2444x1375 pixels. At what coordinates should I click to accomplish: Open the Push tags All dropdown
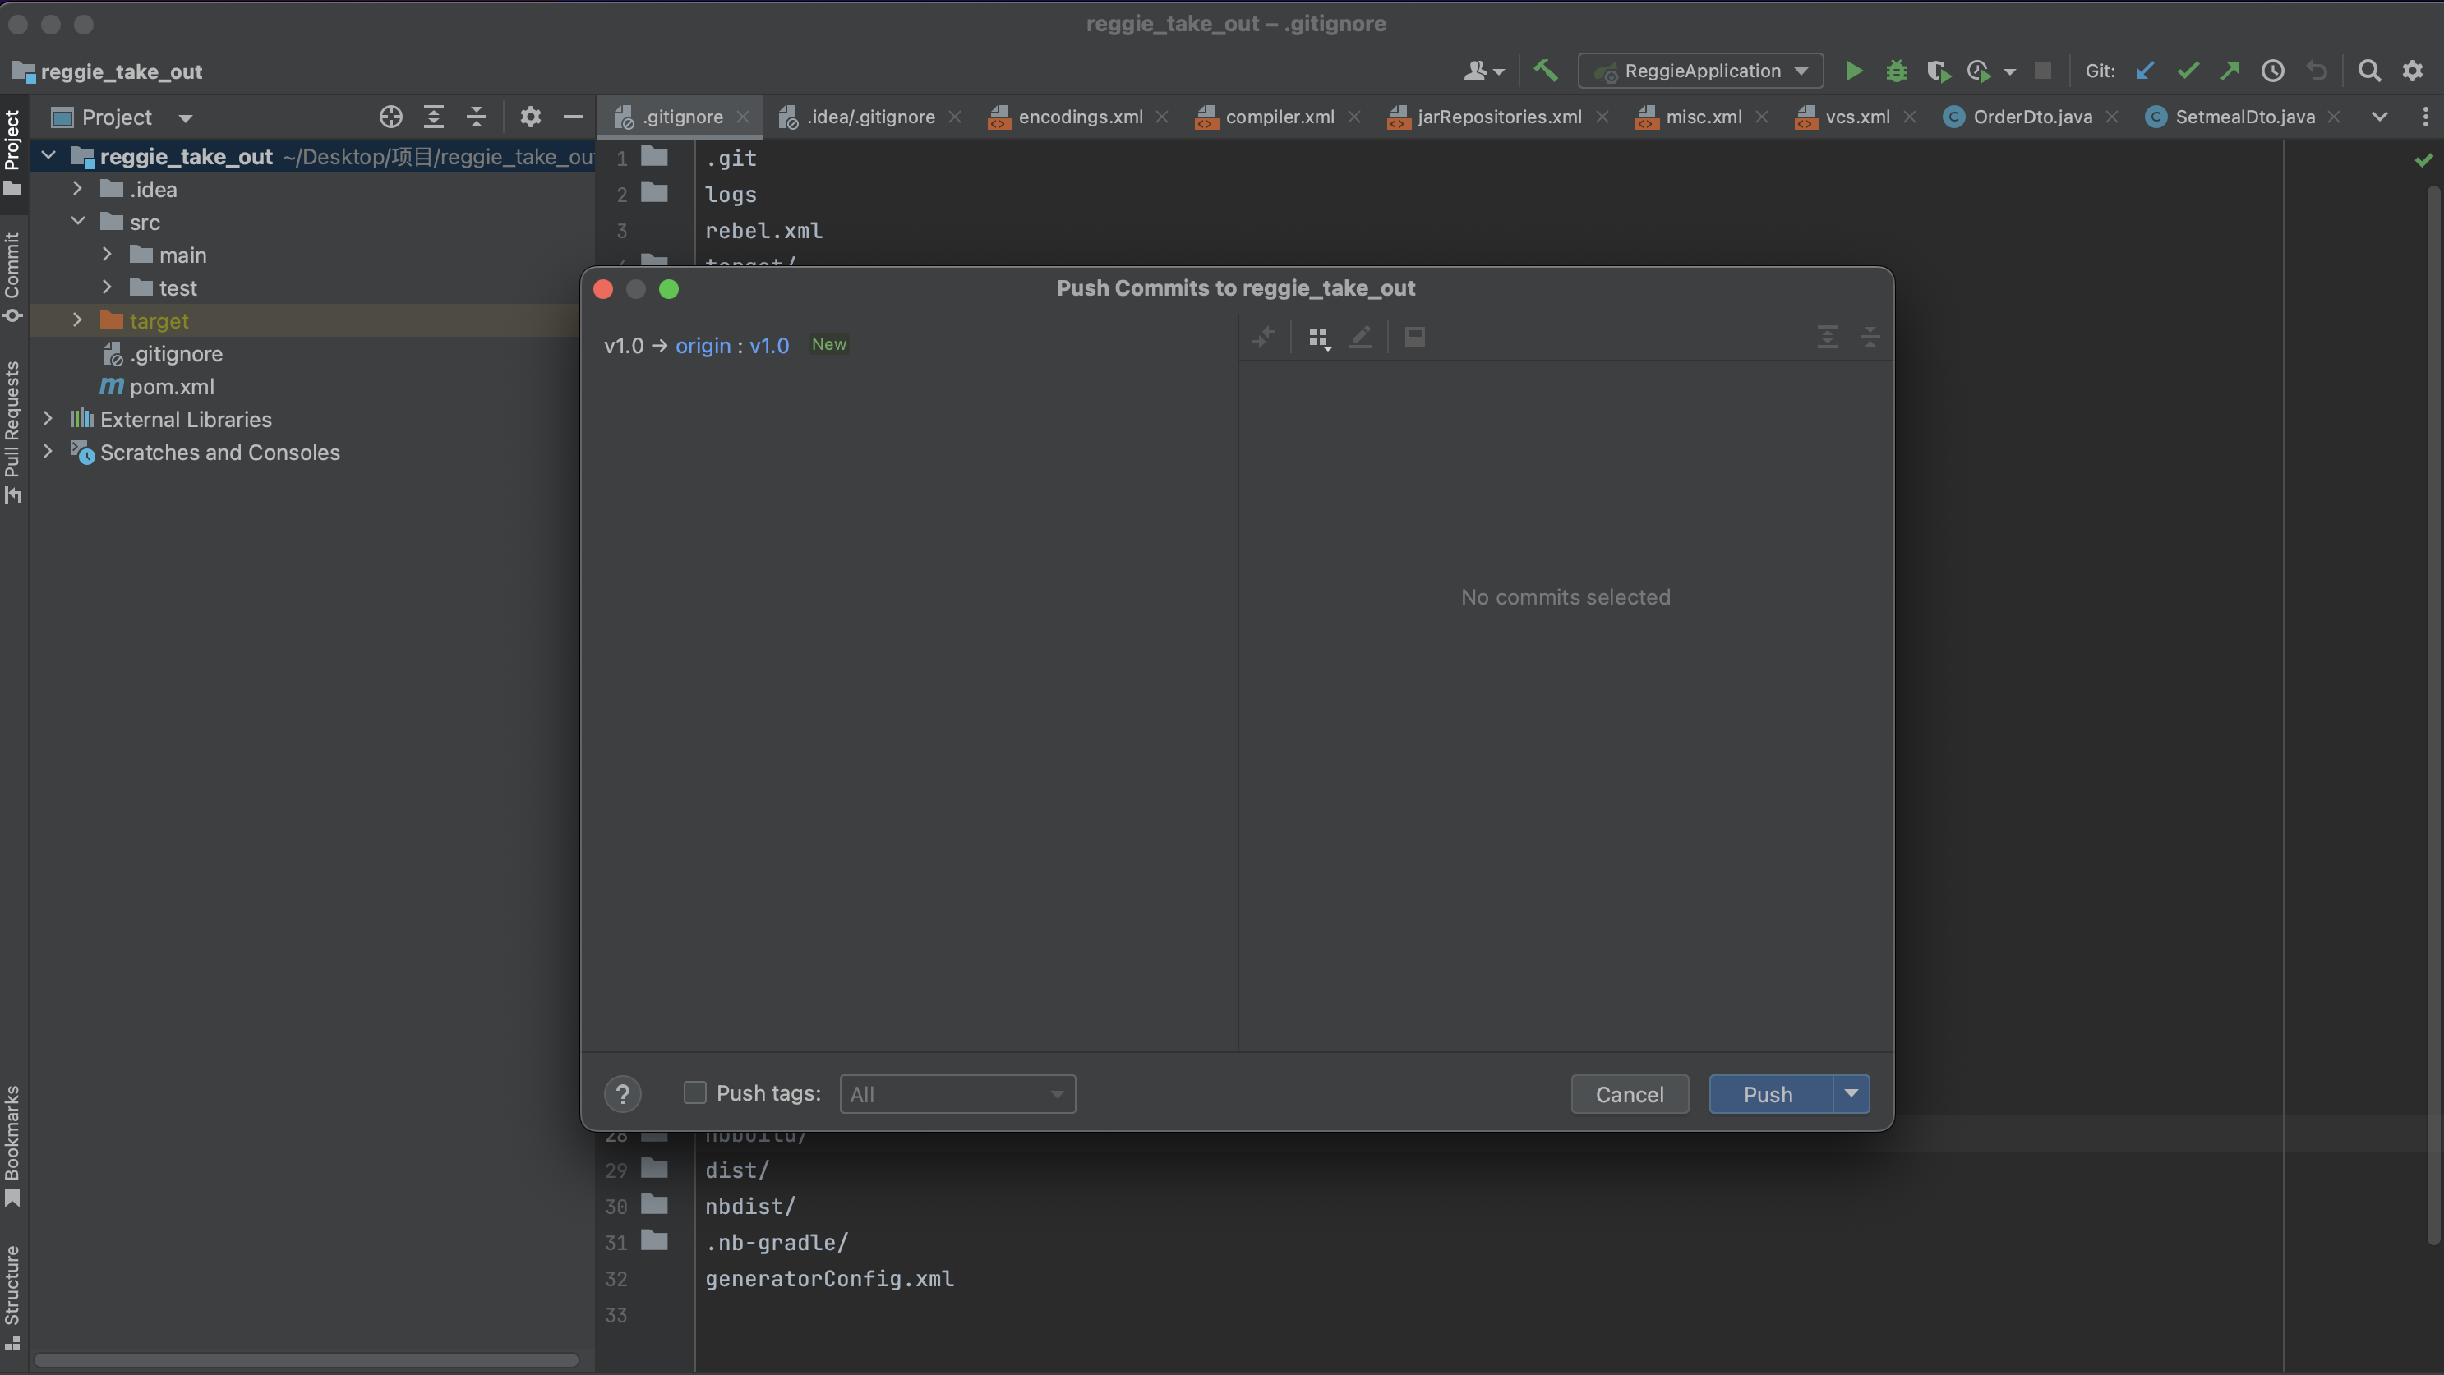pyautogui.click(x=957, y=1094)
